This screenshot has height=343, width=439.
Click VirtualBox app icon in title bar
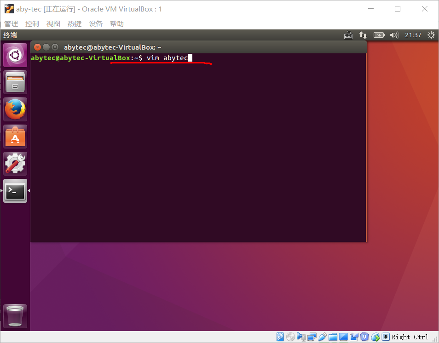pyautogui.click(x=9, y=9)
